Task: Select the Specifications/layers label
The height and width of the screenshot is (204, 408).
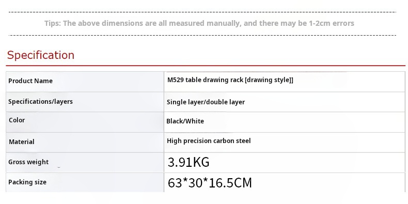Action: coord(40,101)
